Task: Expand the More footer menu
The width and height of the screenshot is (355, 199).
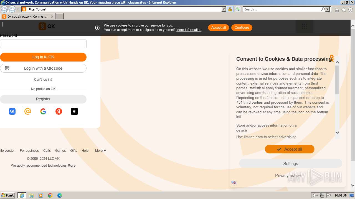Action: click(101, 151)
